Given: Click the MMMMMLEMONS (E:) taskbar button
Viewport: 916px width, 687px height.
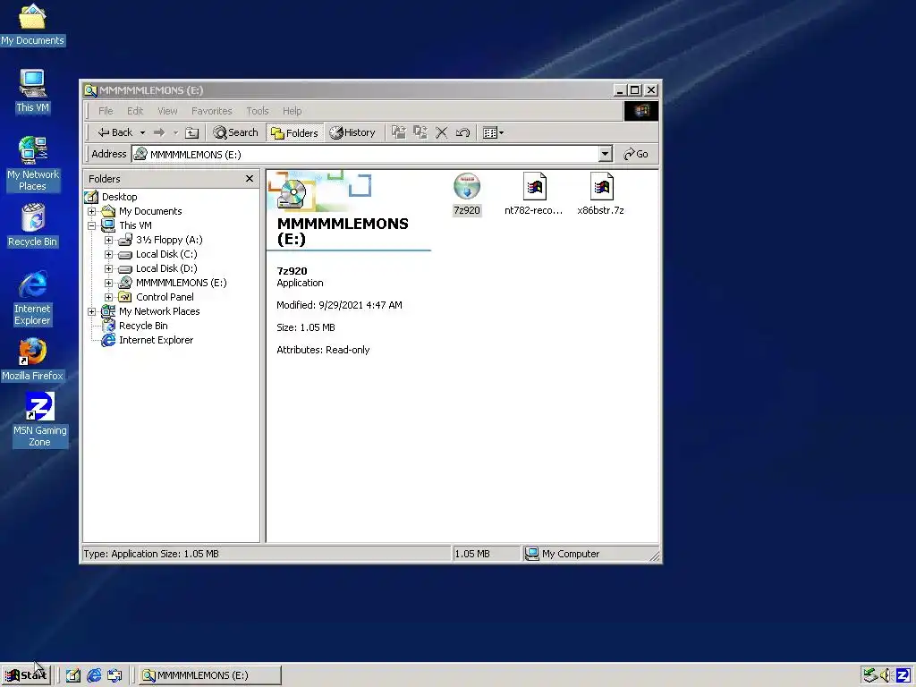Looking at the screenshot, I should click(x=211, y=675).
